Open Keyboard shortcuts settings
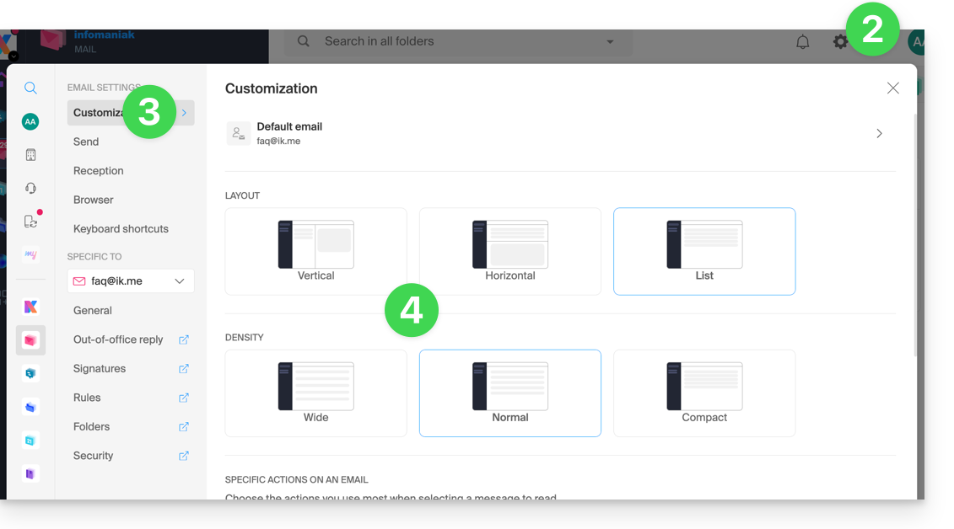Viewport: 954px width, 529px height. click(121, 229)
